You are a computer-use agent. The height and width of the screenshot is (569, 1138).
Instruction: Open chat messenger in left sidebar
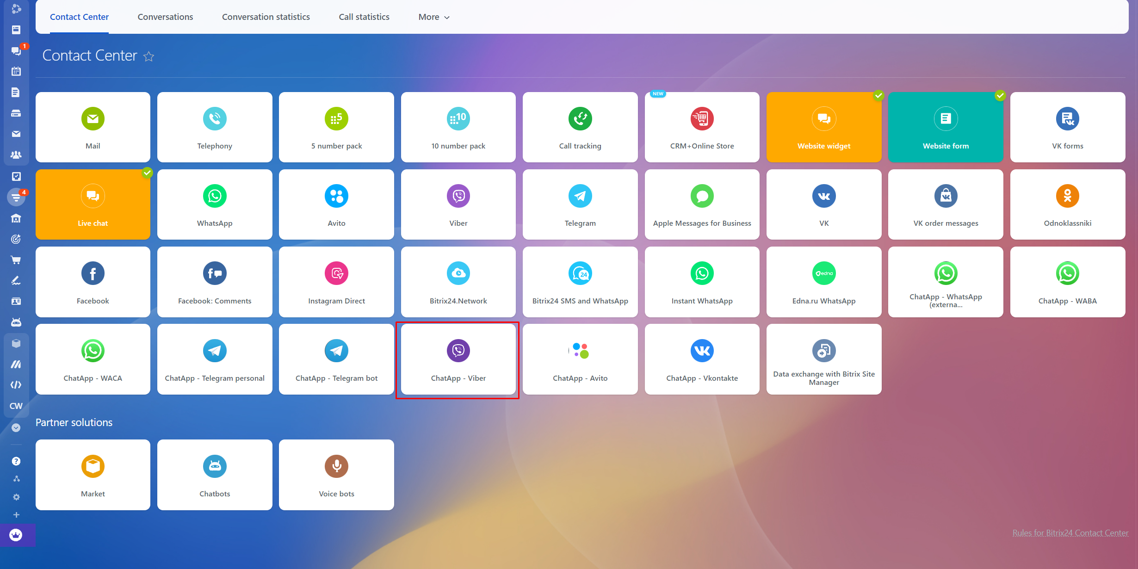tap(16, 50)
